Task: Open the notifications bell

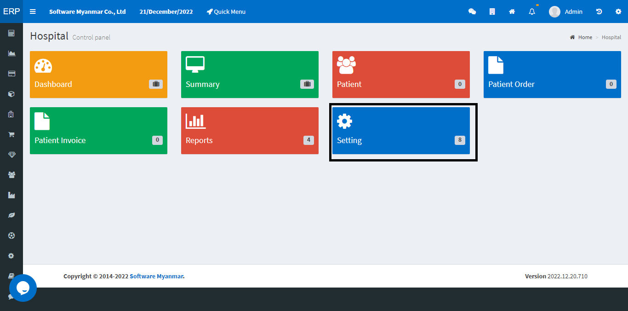Action: 532,12
